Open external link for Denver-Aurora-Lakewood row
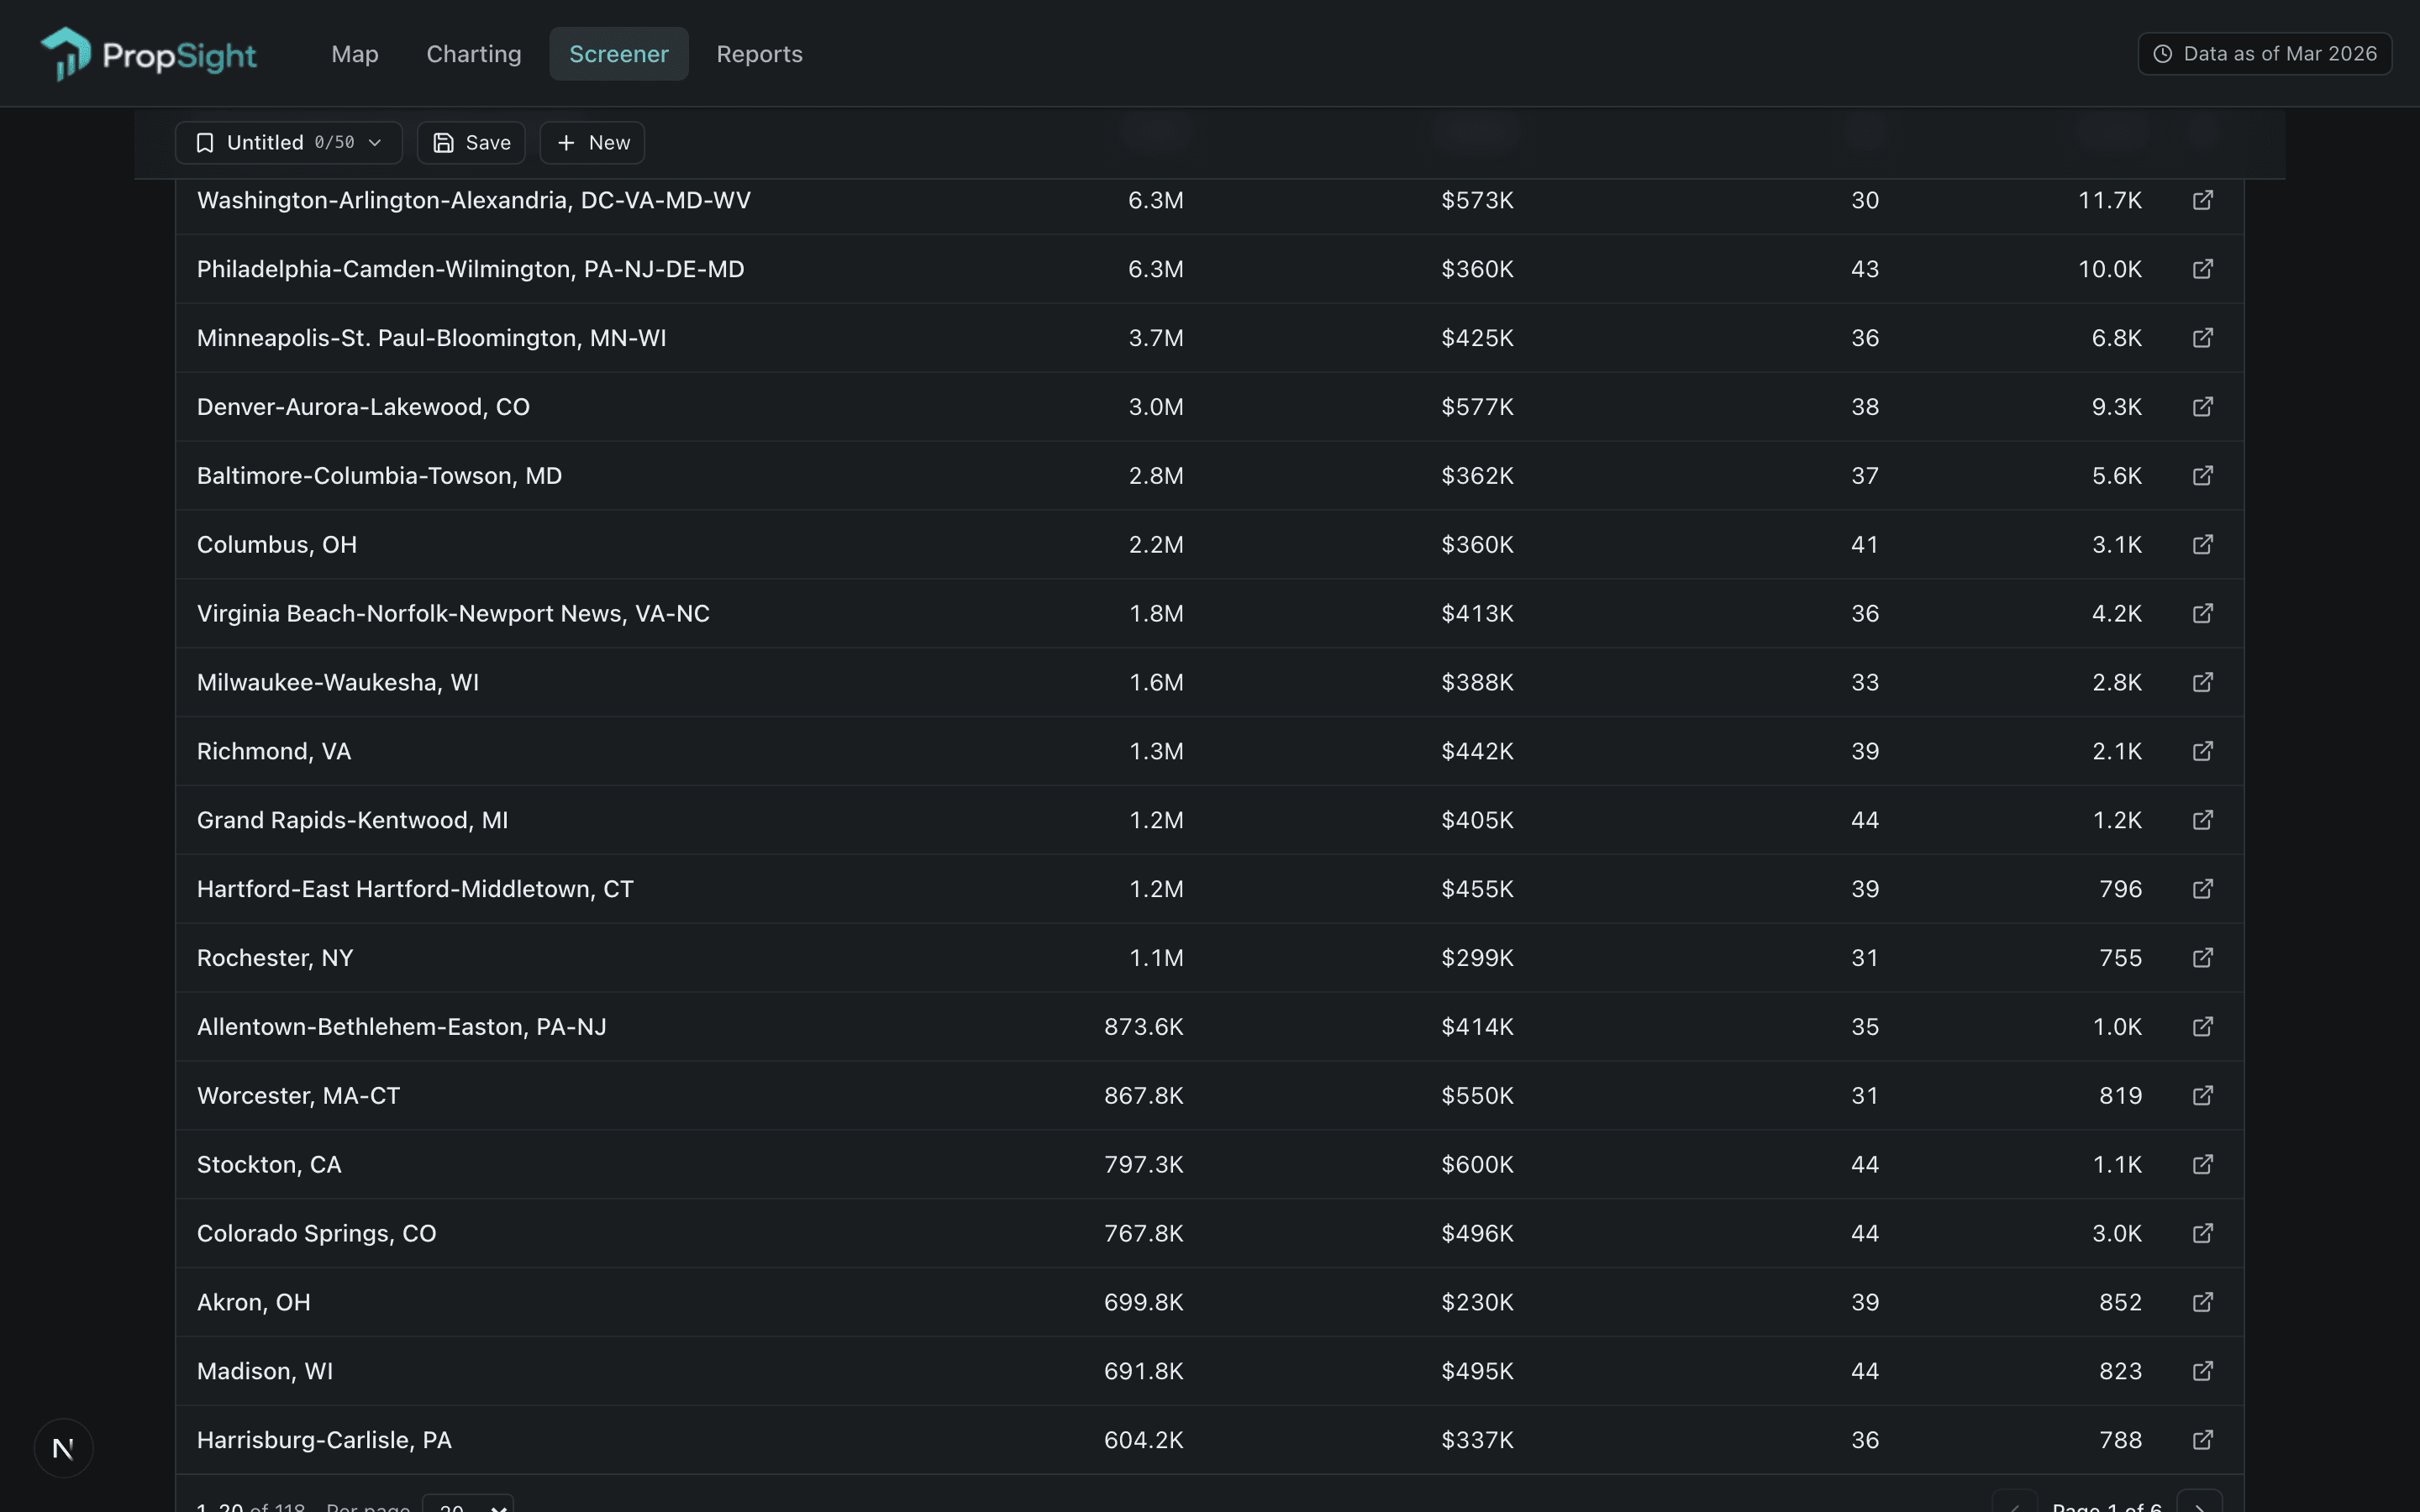This screenshot has height=1512, width=2420. coord(2202,407)
